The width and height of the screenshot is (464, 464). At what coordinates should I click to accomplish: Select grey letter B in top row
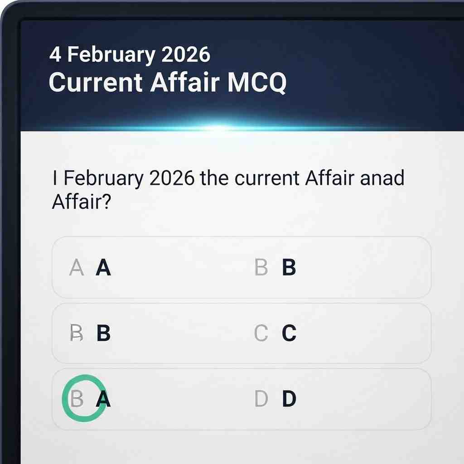261,268
